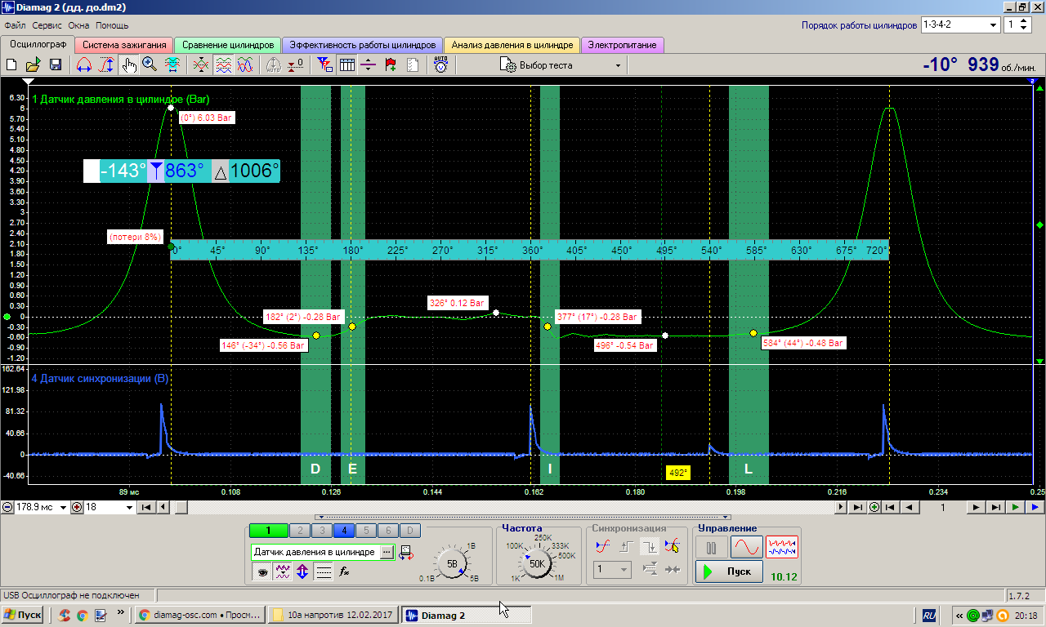
Task: Click the sync cursor pointer icon
Action: coord(672,547)
